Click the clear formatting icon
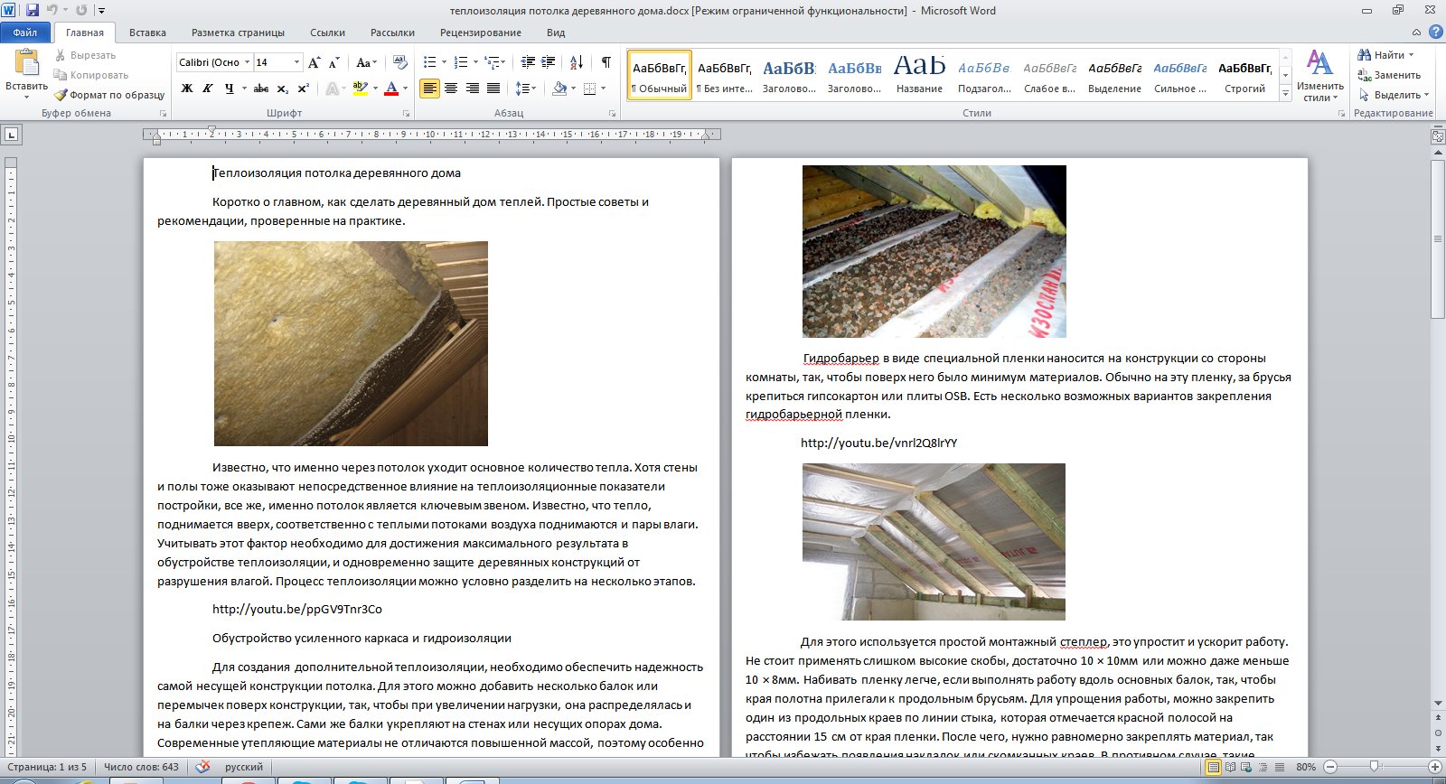 [400, 62]
